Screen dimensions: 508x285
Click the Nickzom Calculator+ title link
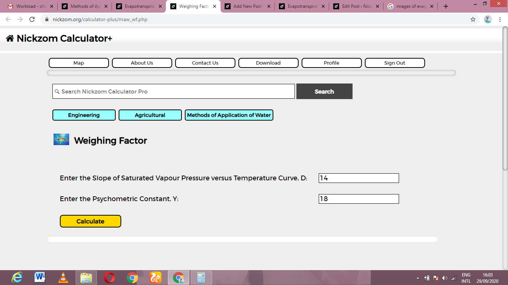click(64, 38)
